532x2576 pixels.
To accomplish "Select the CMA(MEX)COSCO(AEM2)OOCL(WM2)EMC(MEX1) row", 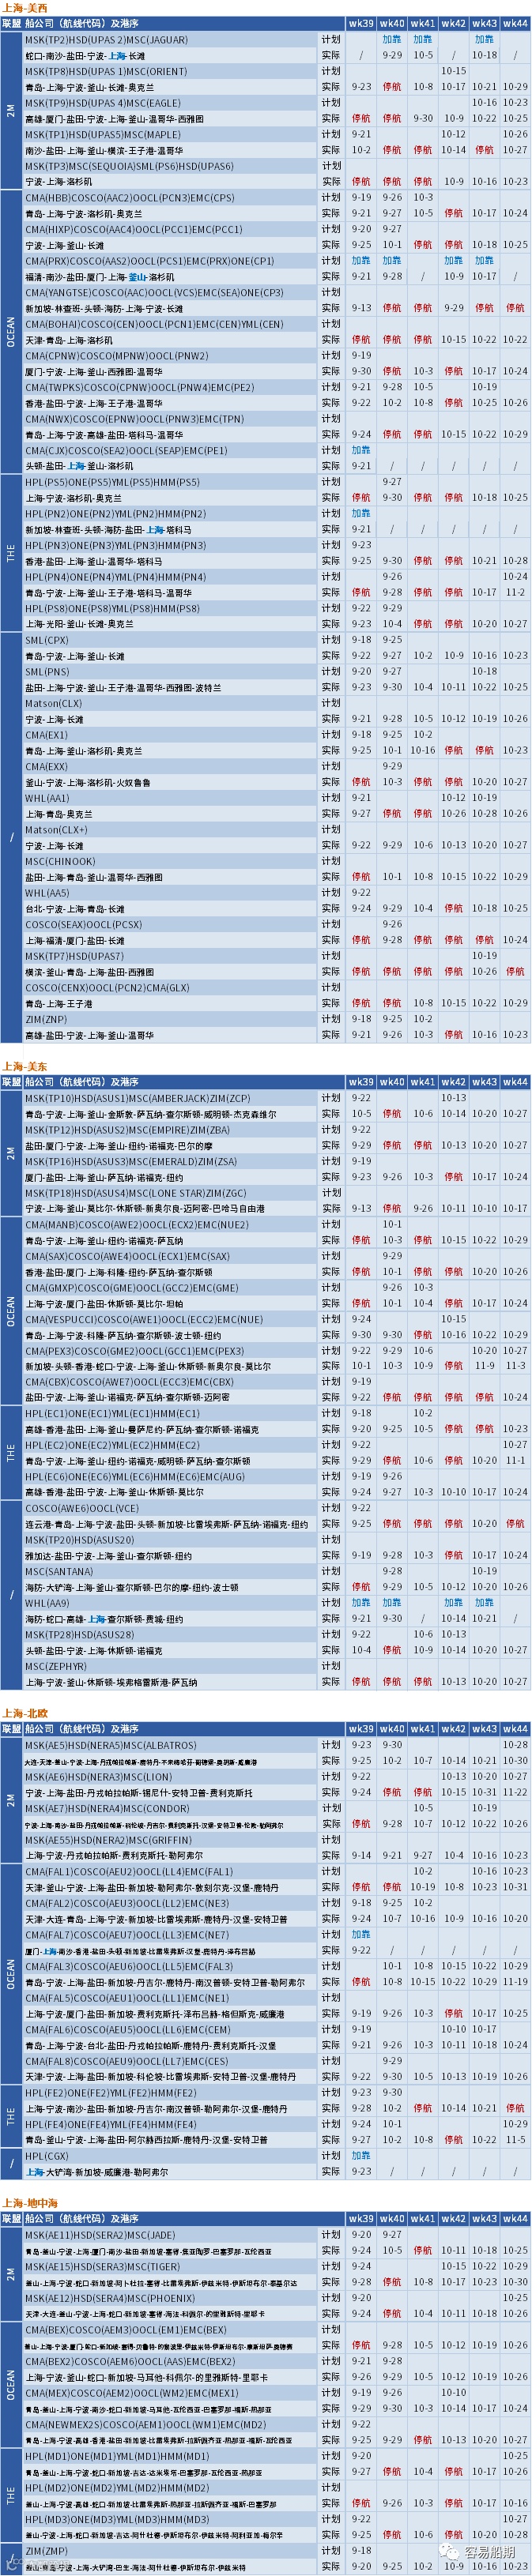I will coord(170,2393).
